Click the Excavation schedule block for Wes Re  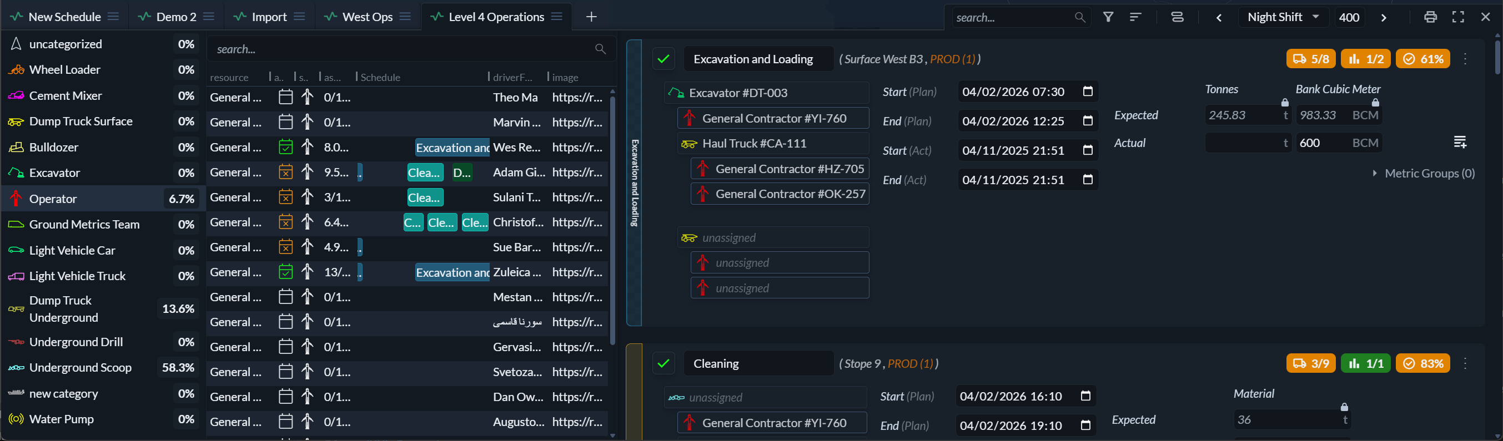click(x=452, y=148)
